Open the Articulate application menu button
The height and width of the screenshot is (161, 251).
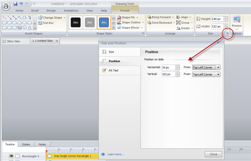click(6, 6)
